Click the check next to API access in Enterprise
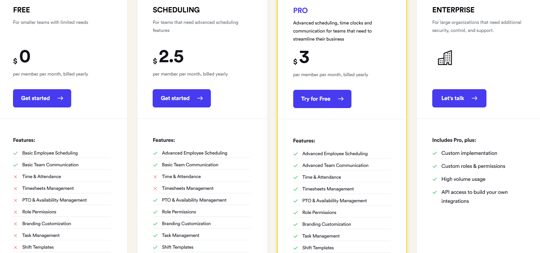Screen dimensions: 540x253 coord(435,192)
